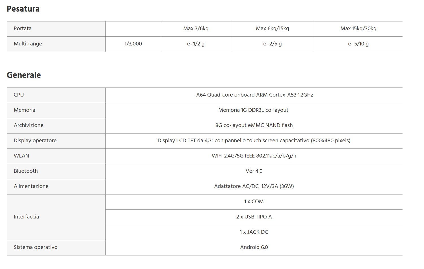Viewport: 424px width, 269px height.
Task: Click the A64 Quad-core ARM Cortex-A53 text
Action: [255, 95]
